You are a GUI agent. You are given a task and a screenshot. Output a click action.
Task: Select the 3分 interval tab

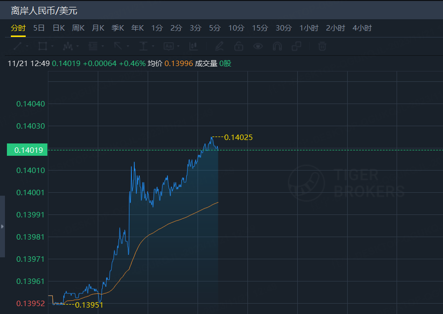coord(196,28)
